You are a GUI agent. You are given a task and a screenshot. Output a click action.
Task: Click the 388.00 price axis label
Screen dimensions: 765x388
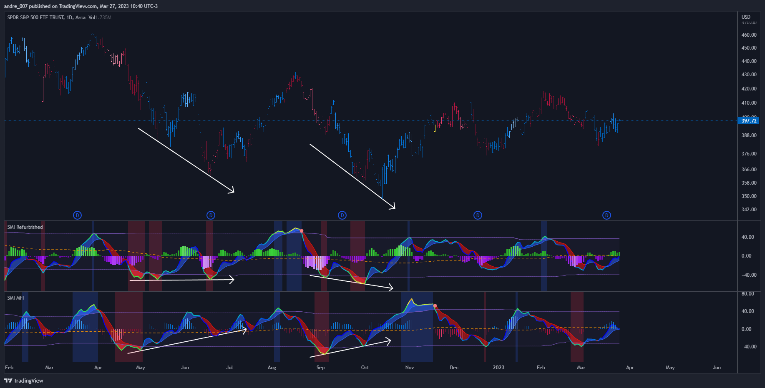749,135
